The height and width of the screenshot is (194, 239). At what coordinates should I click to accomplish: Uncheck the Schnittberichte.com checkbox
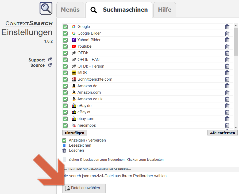(65, 80)
